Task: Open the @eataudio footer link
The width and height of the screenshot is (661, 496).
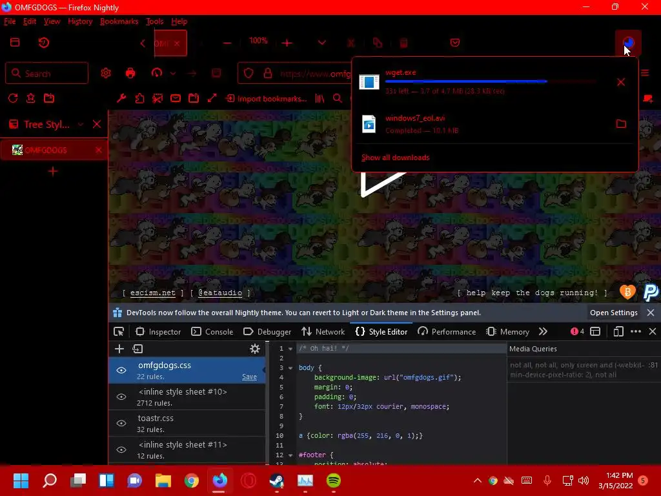Action: 220,293
